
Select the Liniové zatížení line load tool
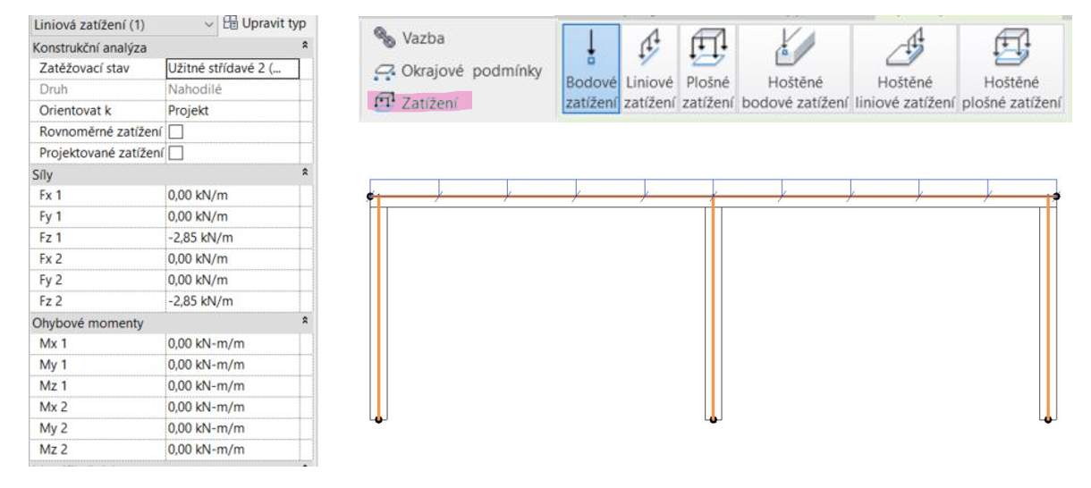pyautogui.click(x=649, y=70)
